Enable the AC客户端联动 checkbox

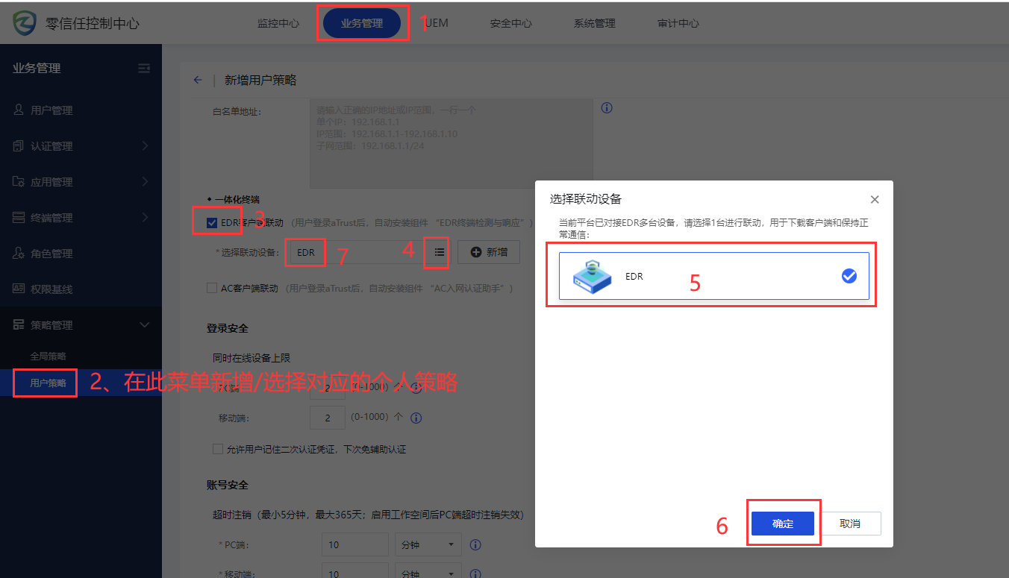point(212,288)
